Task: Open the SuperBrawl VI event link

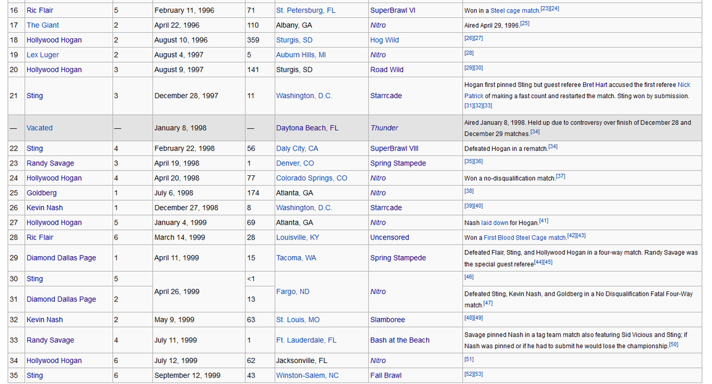Action: coord(393,10)
